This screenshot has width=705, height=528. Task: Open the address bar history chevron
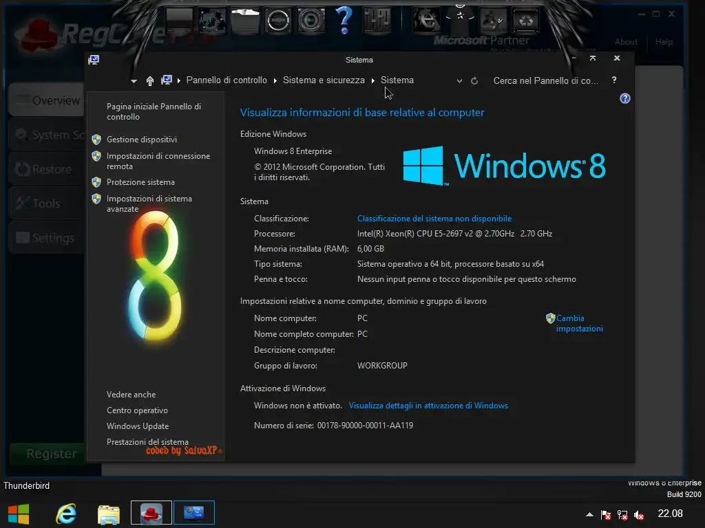[x=459, y=81]
